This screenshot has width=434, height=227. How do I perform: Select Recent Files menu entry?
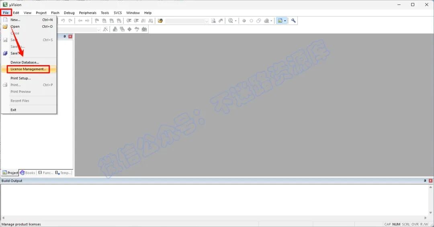pyautogui.click(x=29, y=101)
